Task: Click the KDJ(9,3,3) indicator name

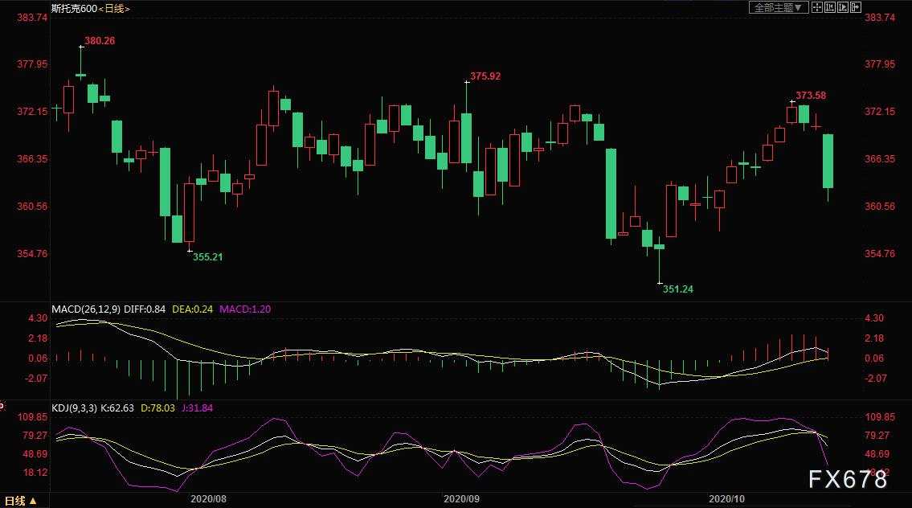Action: point(75,408)
